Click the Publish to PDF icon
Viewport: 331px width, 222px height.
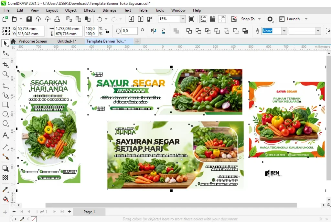tap(150, 19)
